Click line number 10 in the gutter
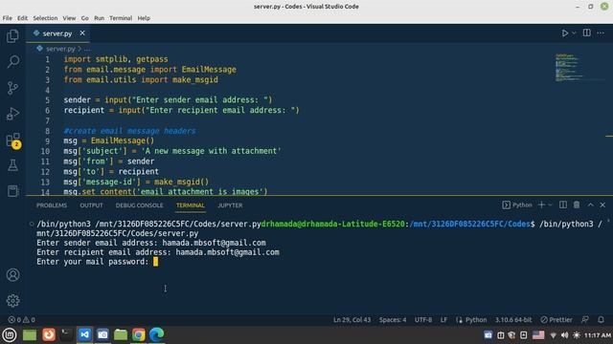 tap(45, 151)
